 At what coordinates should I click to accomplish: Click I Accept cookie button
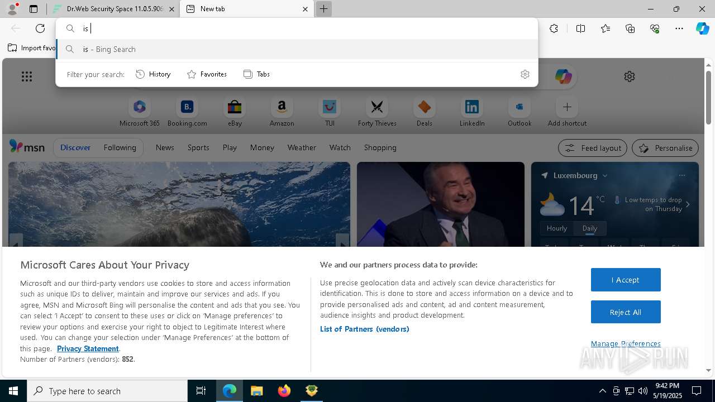626,280
